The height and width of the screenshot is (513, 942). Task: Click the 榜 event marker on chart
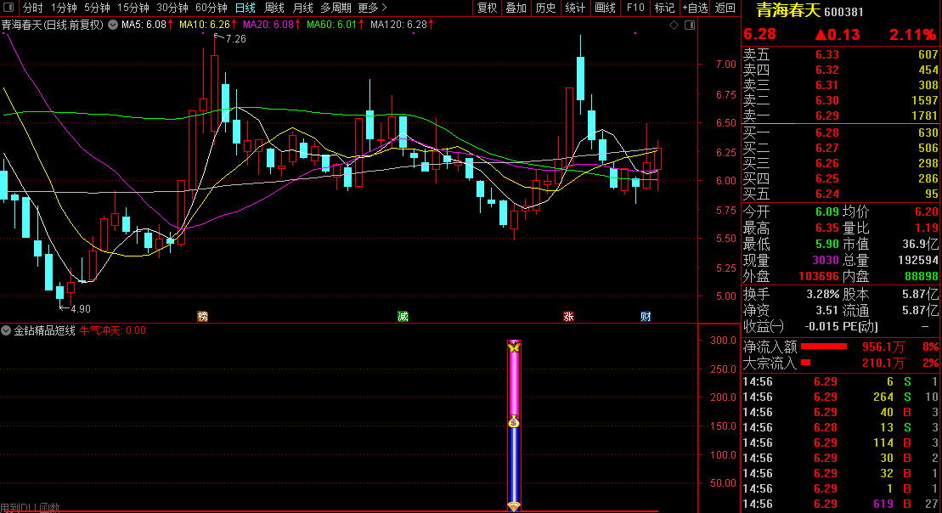tap(202, 317)
